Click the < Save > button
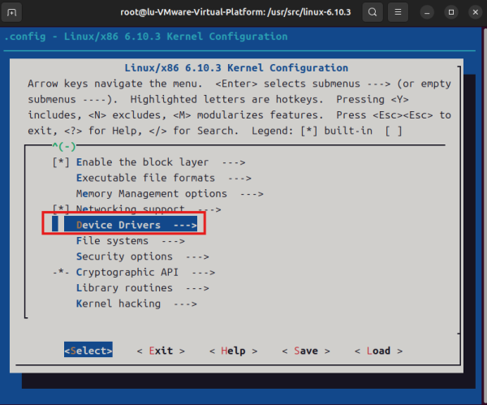487x405 pixels. [306, 351]
